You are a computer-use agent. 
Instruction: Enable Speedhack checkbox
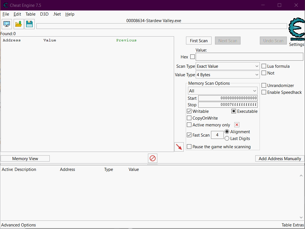coord(264,92)
